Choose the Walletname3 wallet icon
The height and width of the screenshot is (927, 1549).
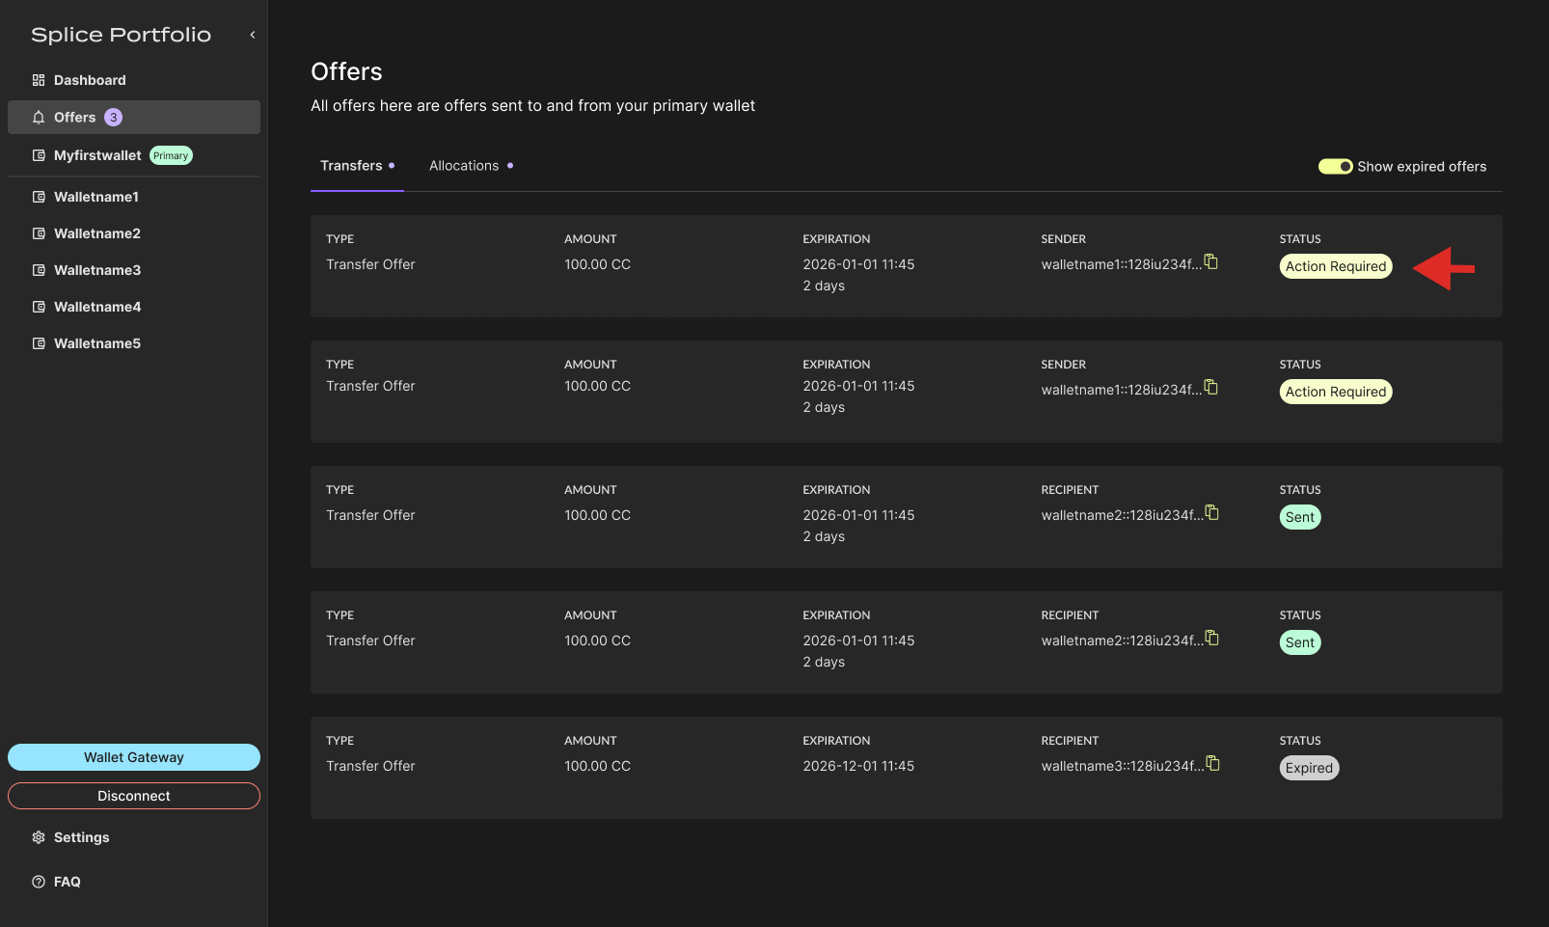tap(39, 270)
